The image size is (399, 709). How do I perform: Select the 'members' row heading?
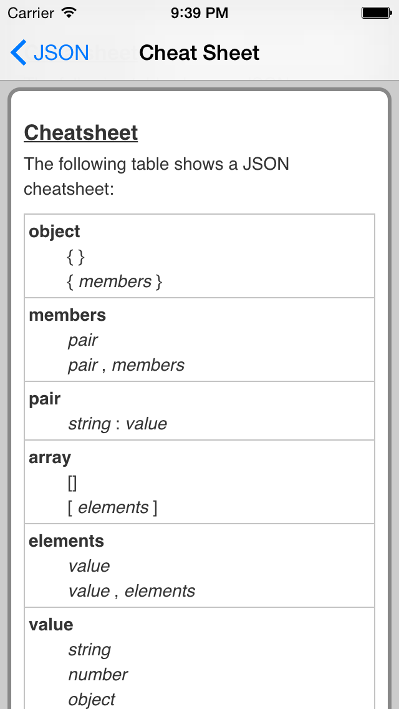[67, 315]
